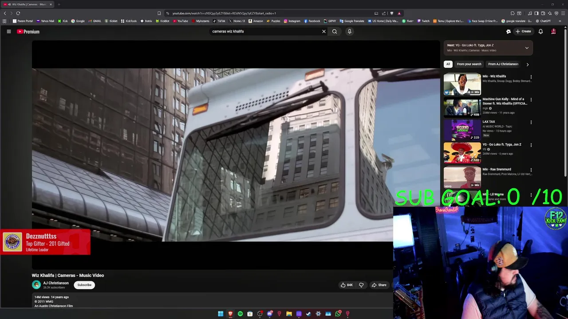Close the Wiz Khalifa Cameras tab
The height and width of the screenshot is (319, 568).
pyautogui.click(x=51, y=4)
